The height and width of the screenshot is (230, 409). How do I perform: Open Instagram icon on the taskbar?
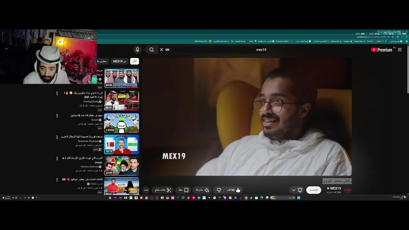(147, 198)
